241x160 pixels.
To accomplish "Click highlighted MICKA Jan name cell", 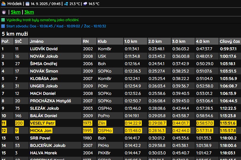I will [41, 131].
